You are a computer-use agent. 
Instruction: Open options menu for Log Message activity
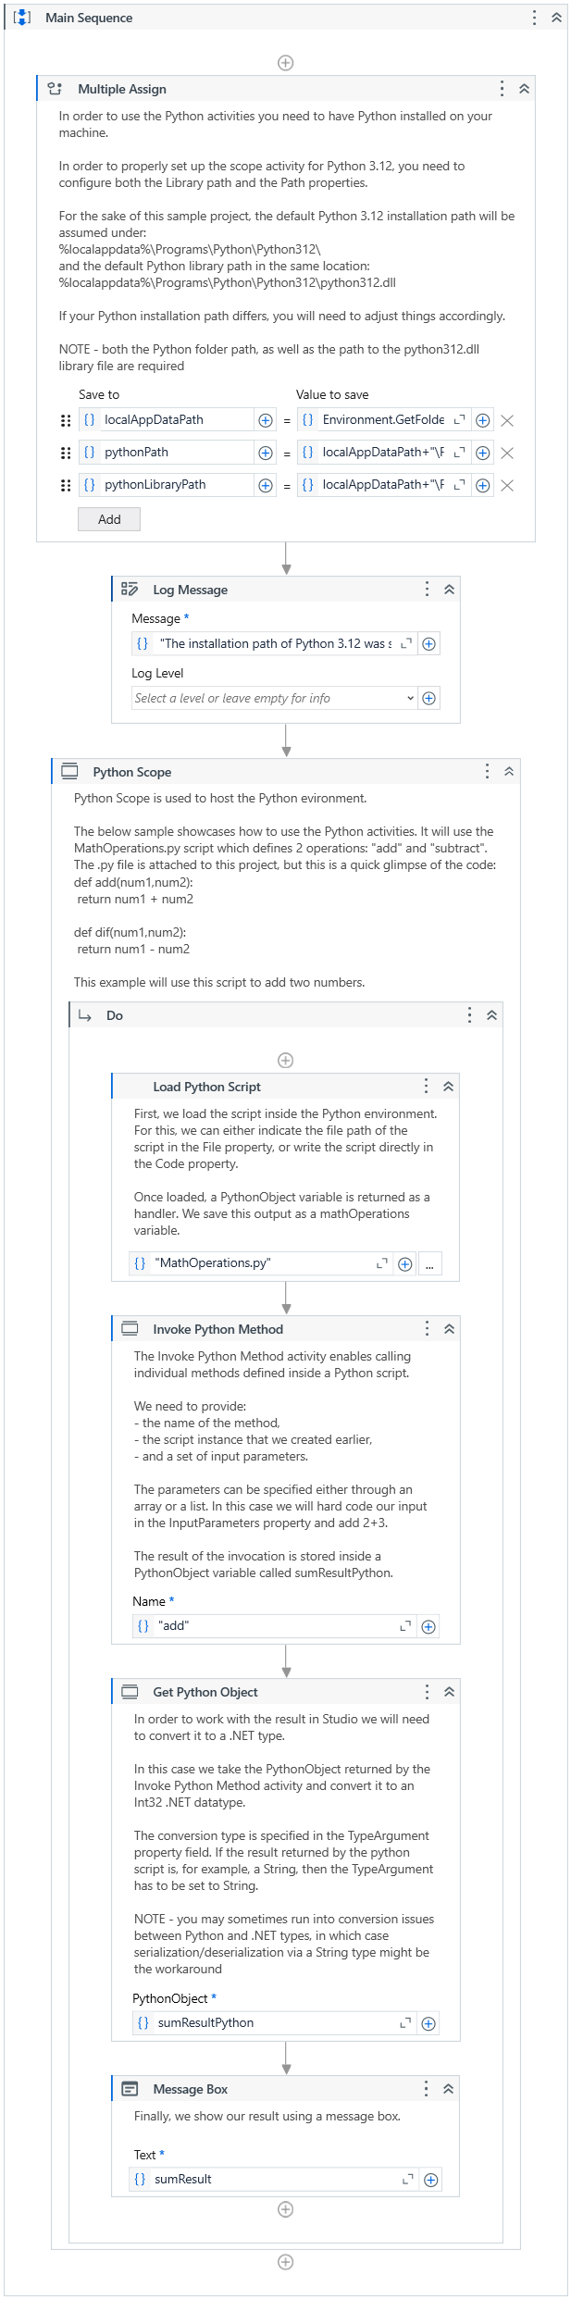[x=427, y=590]
